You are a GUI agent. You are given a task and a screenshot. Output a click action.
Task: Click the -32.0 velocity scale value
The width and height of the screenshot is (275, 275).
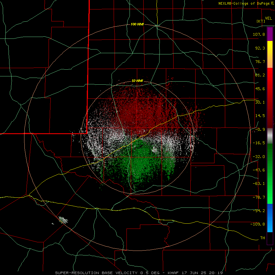(259, 157)
